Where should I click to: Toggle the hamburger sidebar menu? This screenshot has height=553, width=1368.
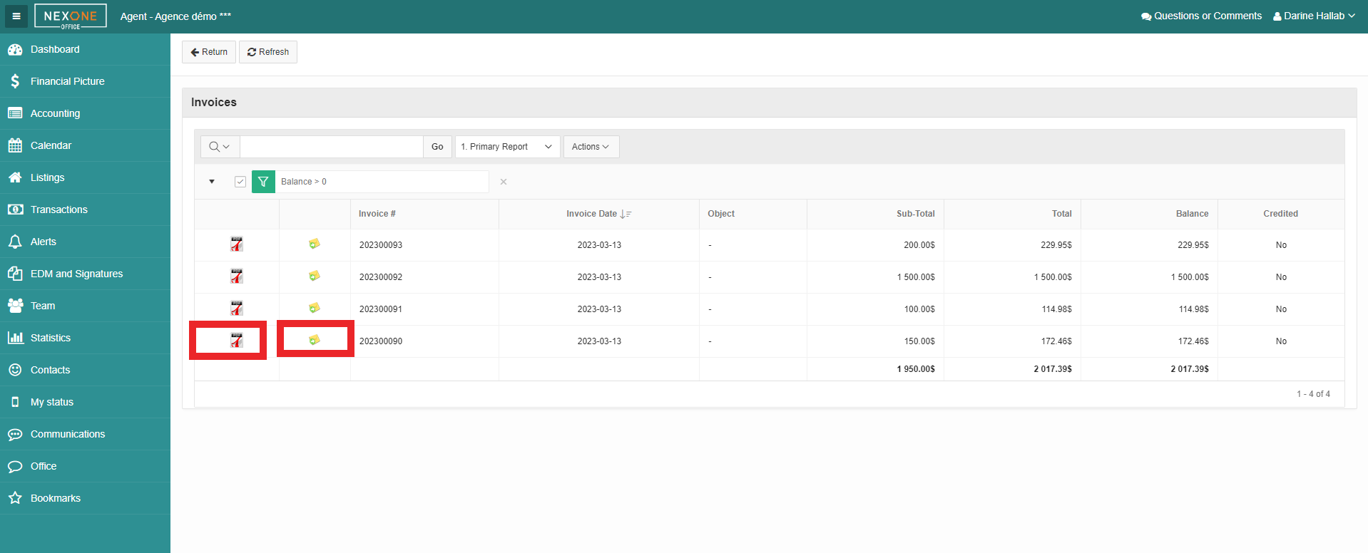16,16
